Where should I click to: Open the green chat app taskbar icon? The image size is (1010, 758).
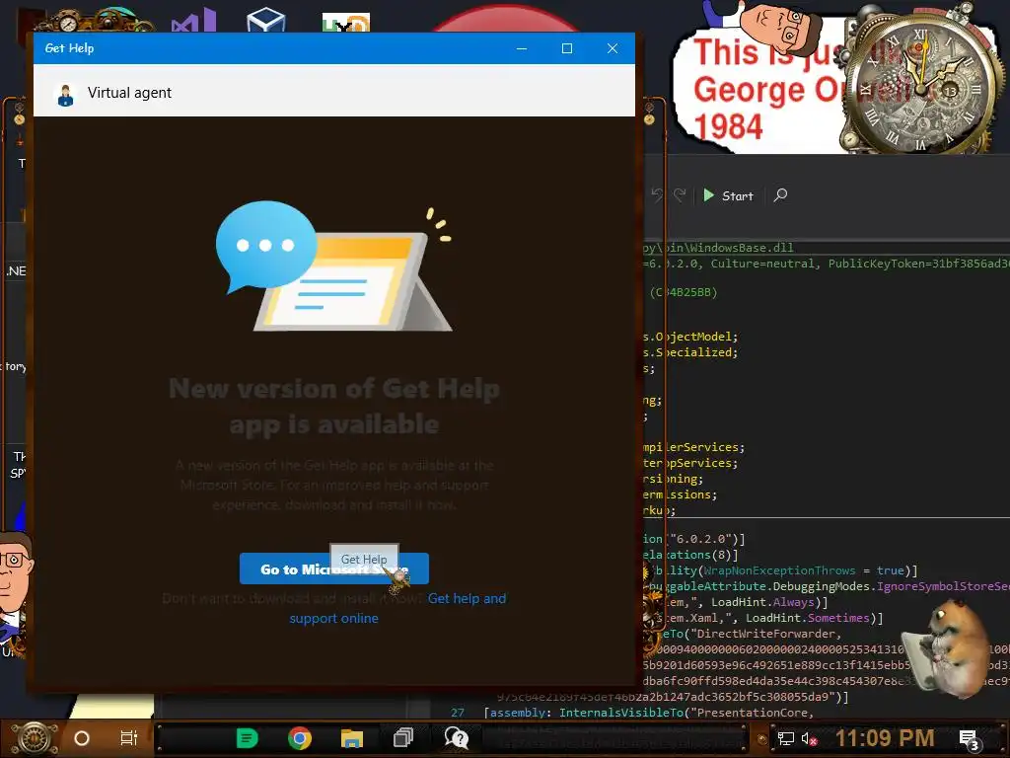coord(248,738)
